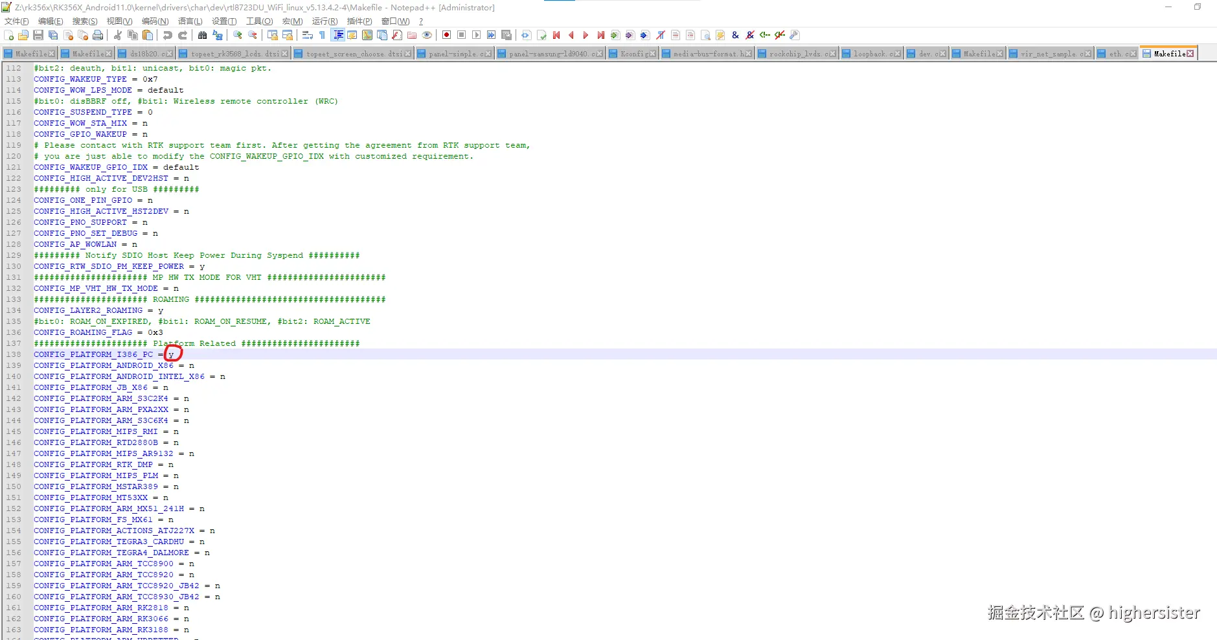Close the dev.c tab

coord(942,54)
